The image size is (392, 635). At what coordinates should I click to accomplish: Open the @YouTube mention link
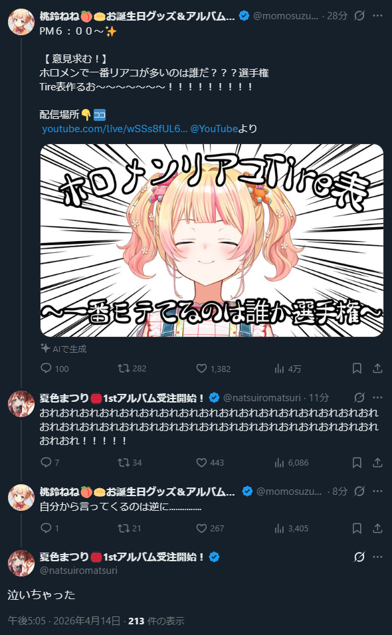[214, 129]
